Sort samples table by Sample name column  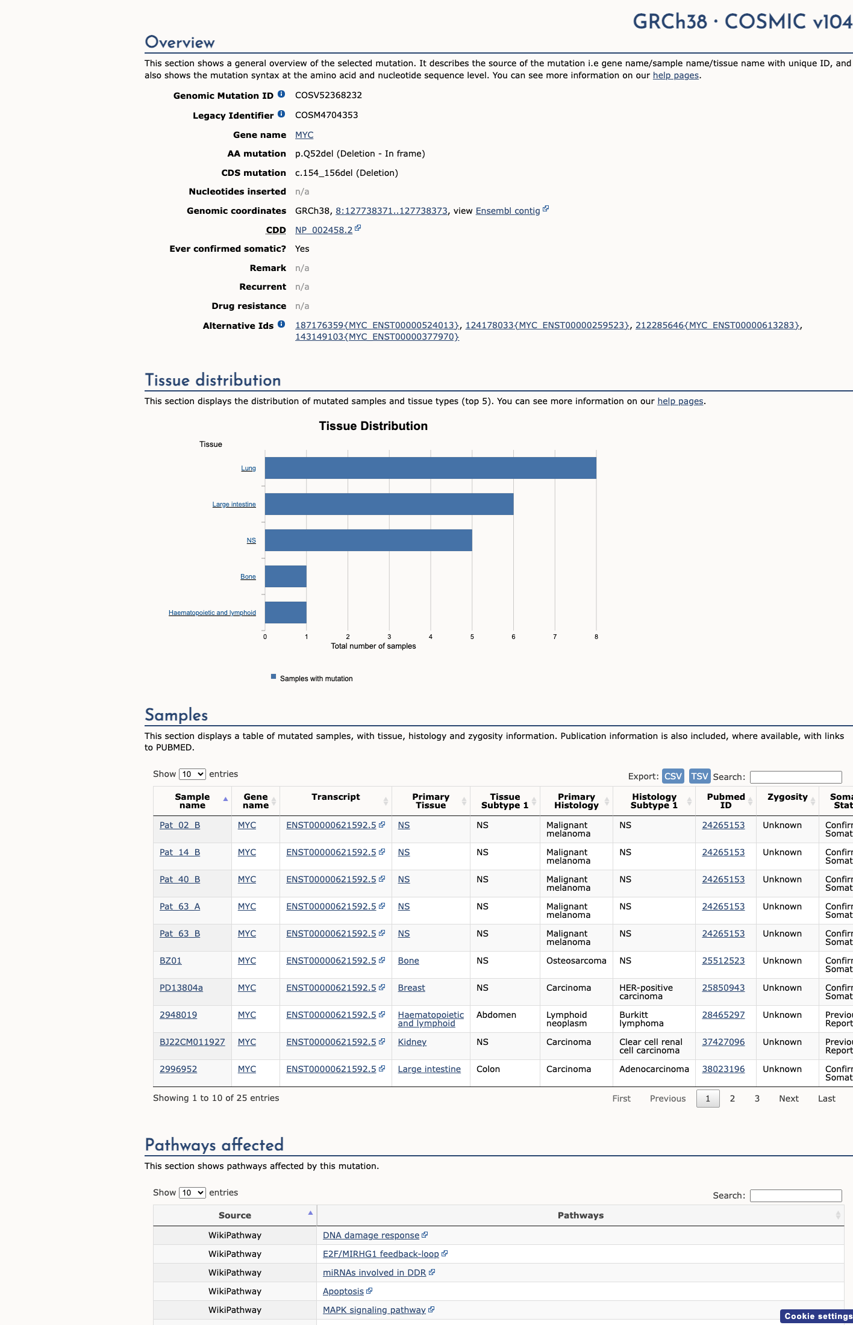[x=192, y=801]
